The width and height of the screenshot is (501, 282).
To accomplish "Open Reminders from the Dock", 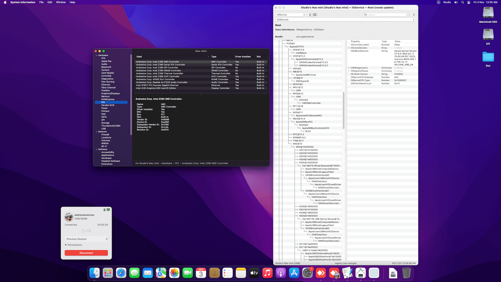I will point(228,273).
